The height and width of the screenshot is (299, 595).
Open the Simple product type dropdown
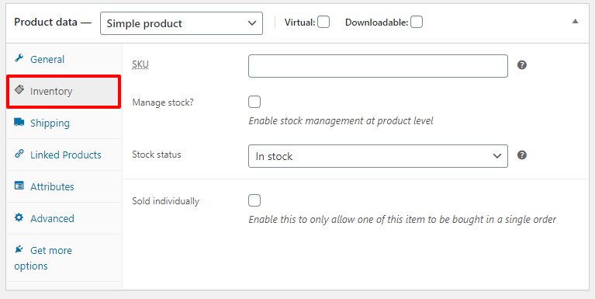pyautogui.click(x=182, y=23)
